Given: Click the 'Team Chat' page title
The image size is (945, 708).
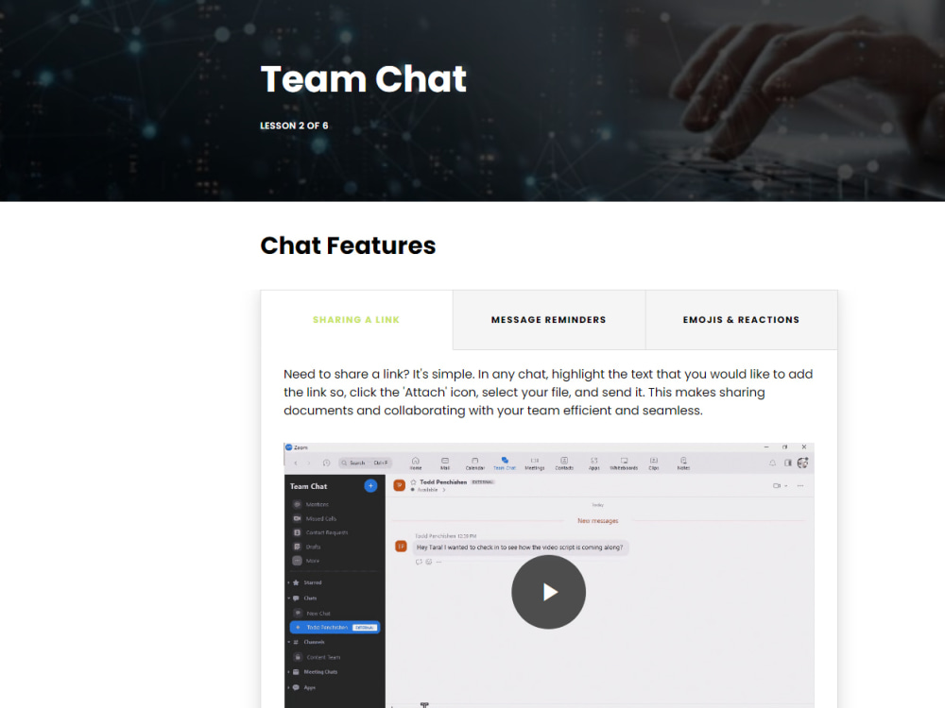Looking at the screenshot, I should [364, 79].
